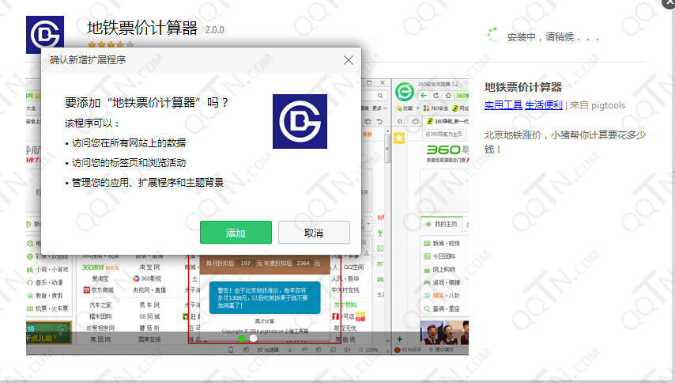This screenshot has width=675, height=383.
Task: Open the 生活便利 category link
Action: (x=544, y=105)
